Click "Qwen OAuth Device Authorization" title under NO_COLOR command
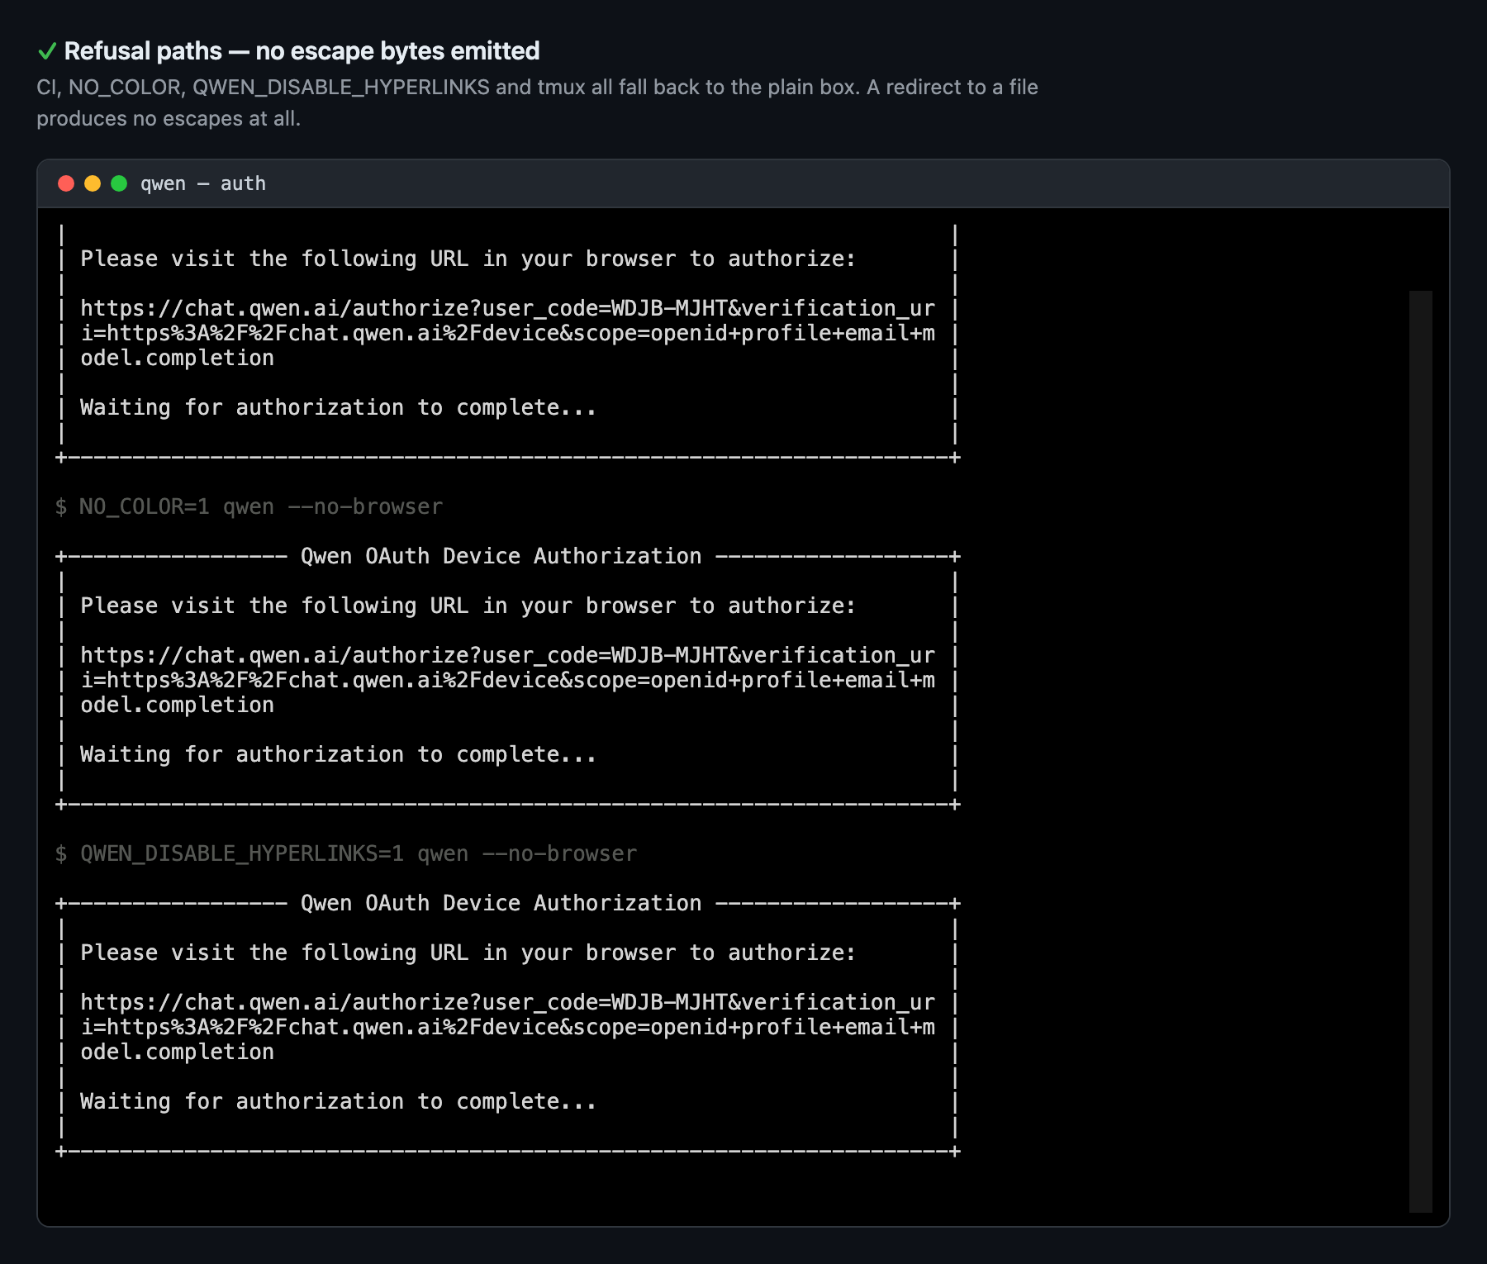 pyautogui.click(x=501, y=556)
